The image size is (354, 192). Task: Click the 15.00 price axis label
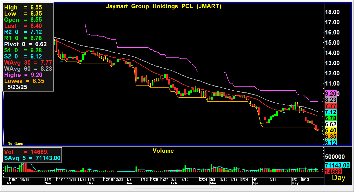coord(332,43)
